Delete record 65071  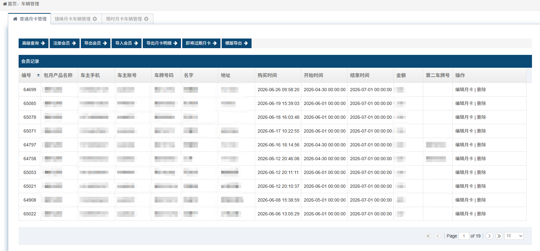[x=481, y=131]
